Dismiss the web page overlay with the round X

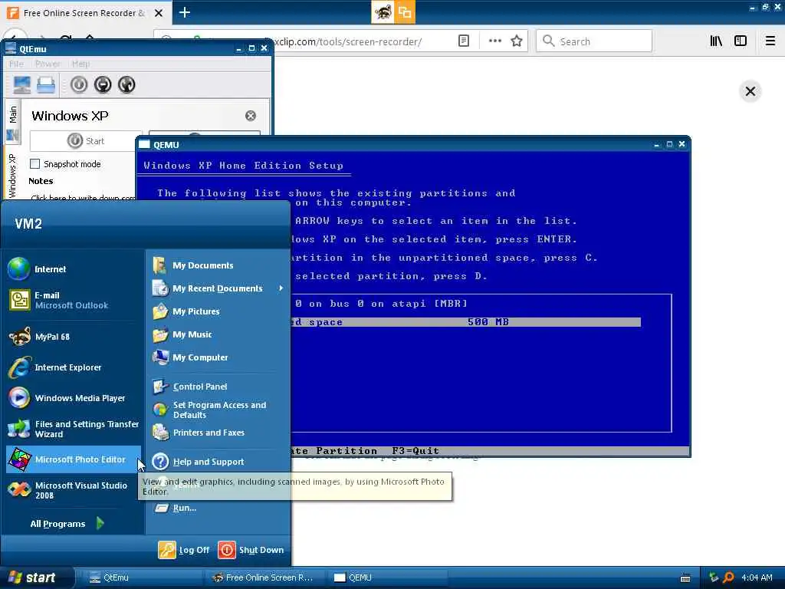point(750,91)
